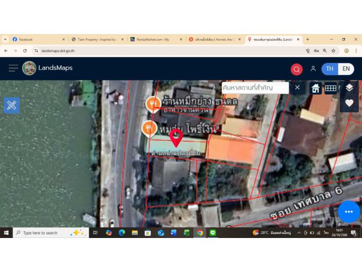The height and width of the screenshot is (272, 362).
Task: Reload the current page
Action: coord(25,50)
